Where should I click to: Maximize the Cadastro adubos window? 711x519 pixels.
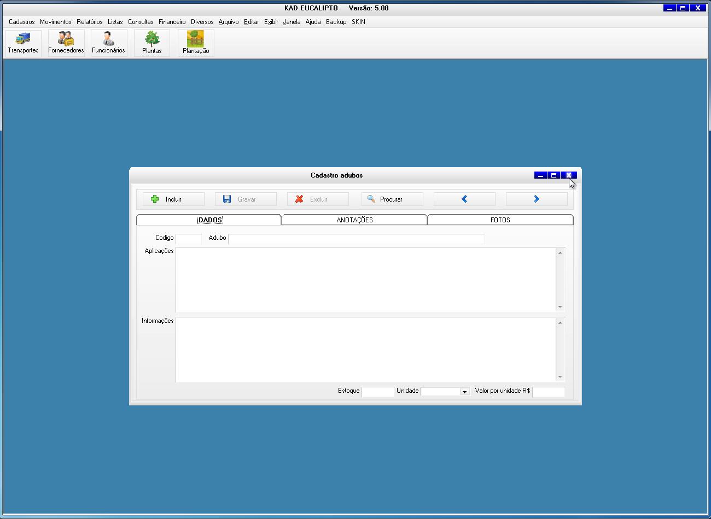point(553,175)
